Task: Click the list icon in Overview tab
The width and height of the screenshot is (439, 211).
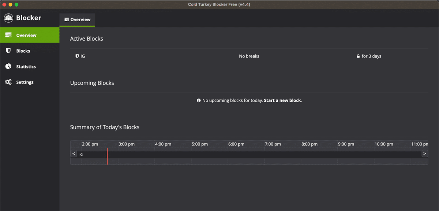Action: click(x=66, y=19)
